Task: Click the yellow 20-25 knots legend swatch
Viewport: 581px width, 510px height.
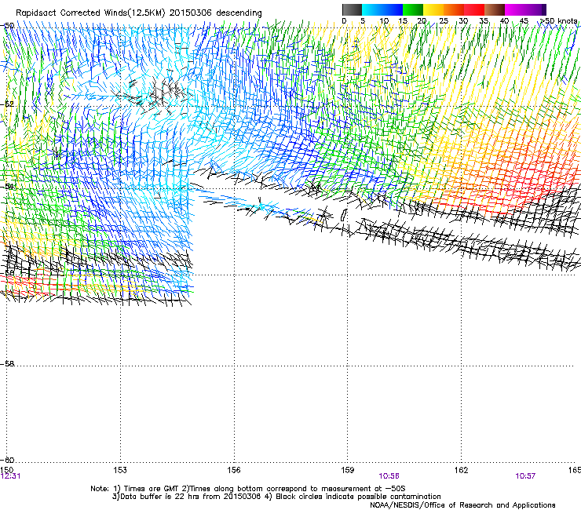Action: coord(433,9)
